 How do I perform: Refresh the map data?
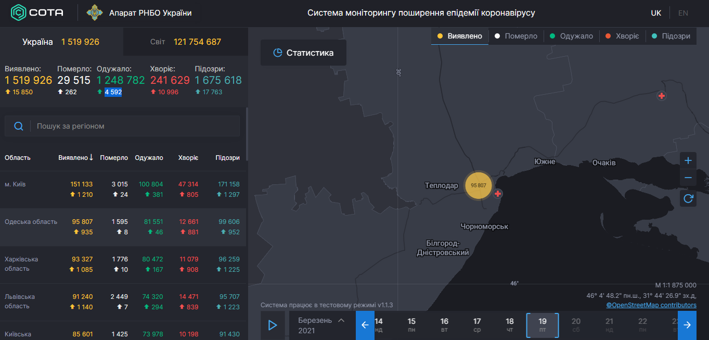688,198
